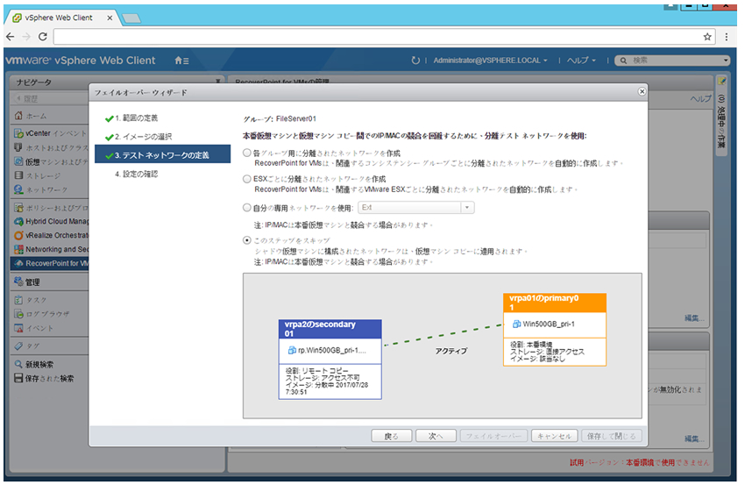
Task: Click rp.Win500GB_pri-1 VM icon in secondary copy
Action: click(x=292, y=350)
